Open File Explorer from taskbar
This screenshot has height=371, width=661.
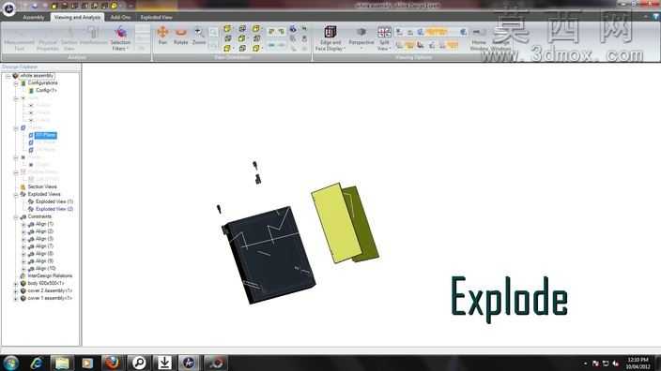click(x=62, y=363)
